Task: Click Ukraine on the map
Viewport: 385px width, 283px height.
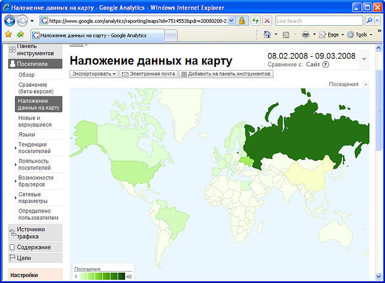Action: coord(246,161)
